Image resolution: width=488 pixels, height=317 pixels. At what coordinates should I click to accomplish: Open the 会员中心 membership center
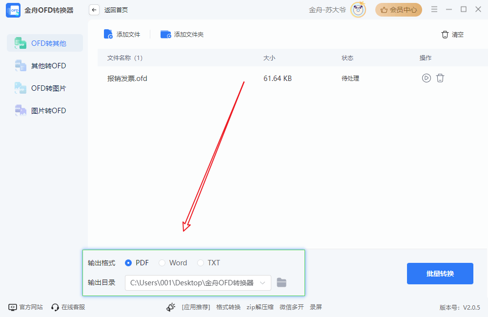point(399,9)
